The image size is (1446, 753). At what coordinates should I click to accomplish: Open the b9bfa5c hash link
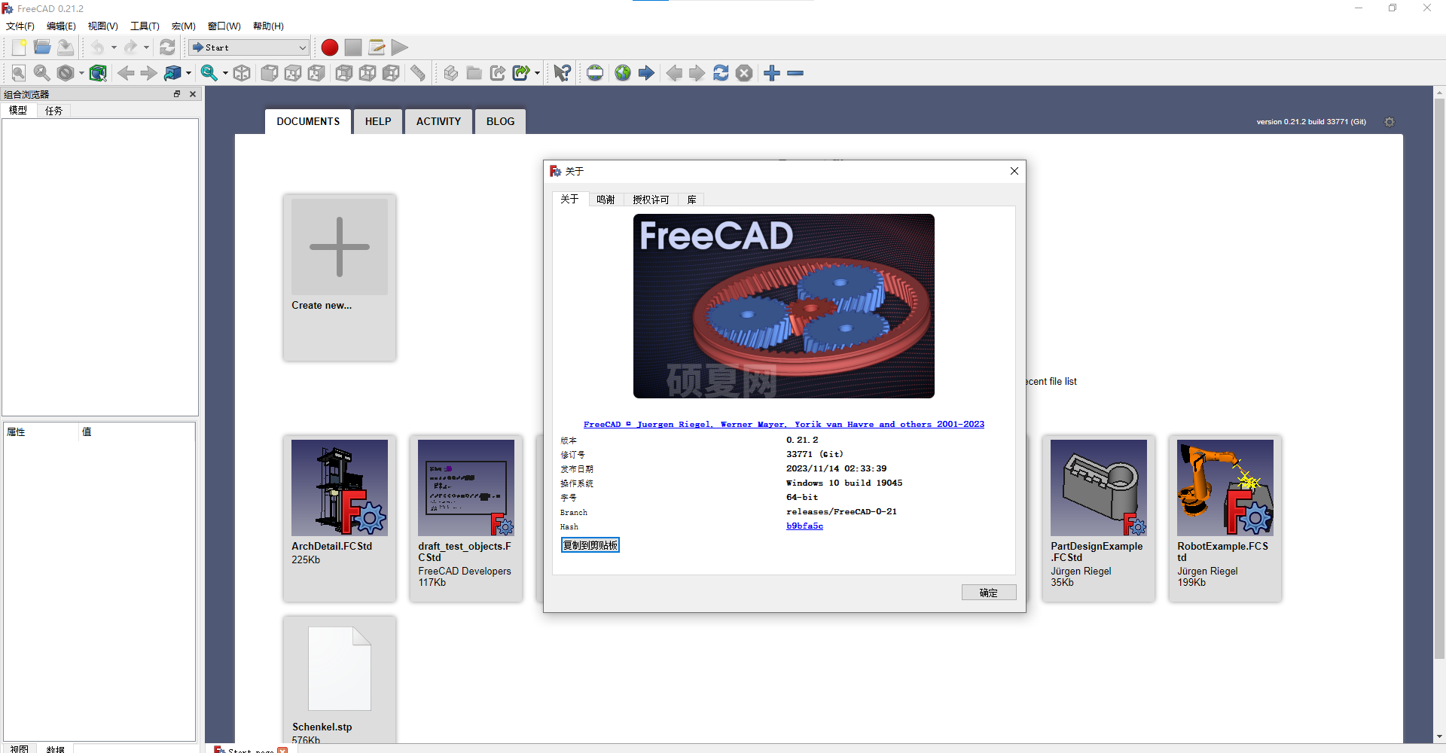tap(804, 526)
